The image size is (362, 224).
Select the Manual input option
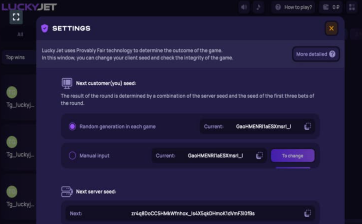tap(72, 156)
